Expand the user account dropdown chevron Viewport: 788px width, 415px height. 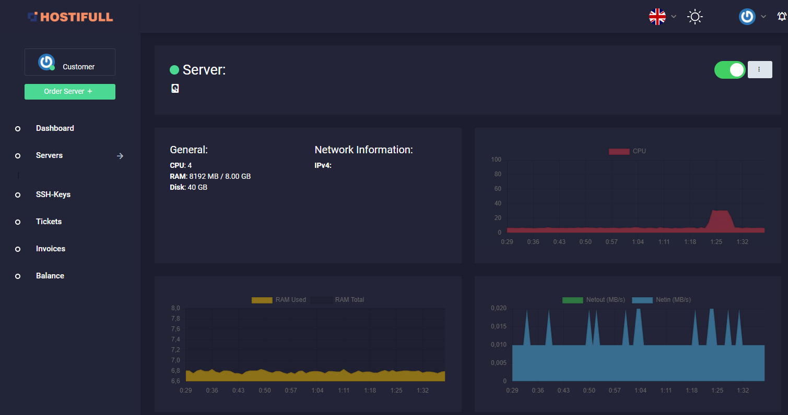coord(763,17)
